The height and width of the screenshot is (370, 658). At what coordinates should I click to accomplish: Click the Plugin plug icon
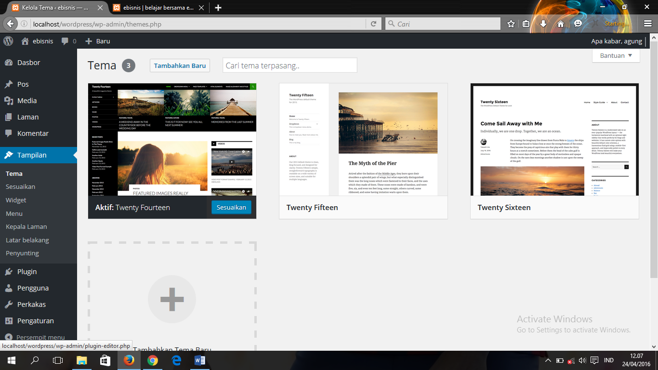[9, 272]
